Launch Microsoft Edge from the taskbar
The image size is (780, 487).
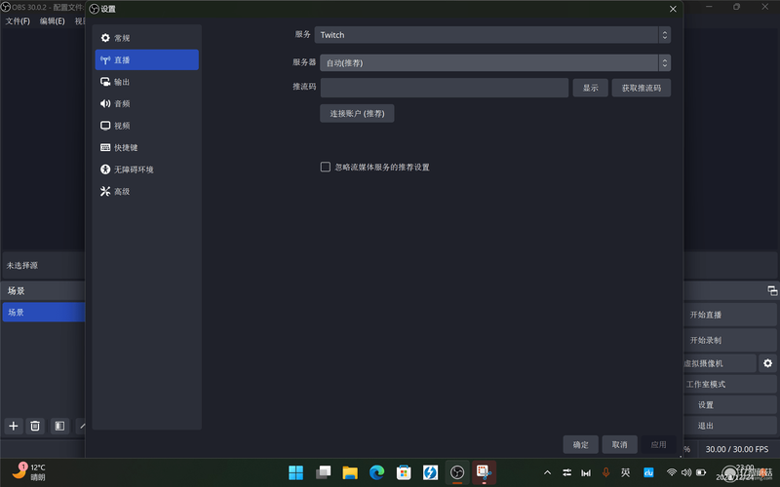[377, 472]
